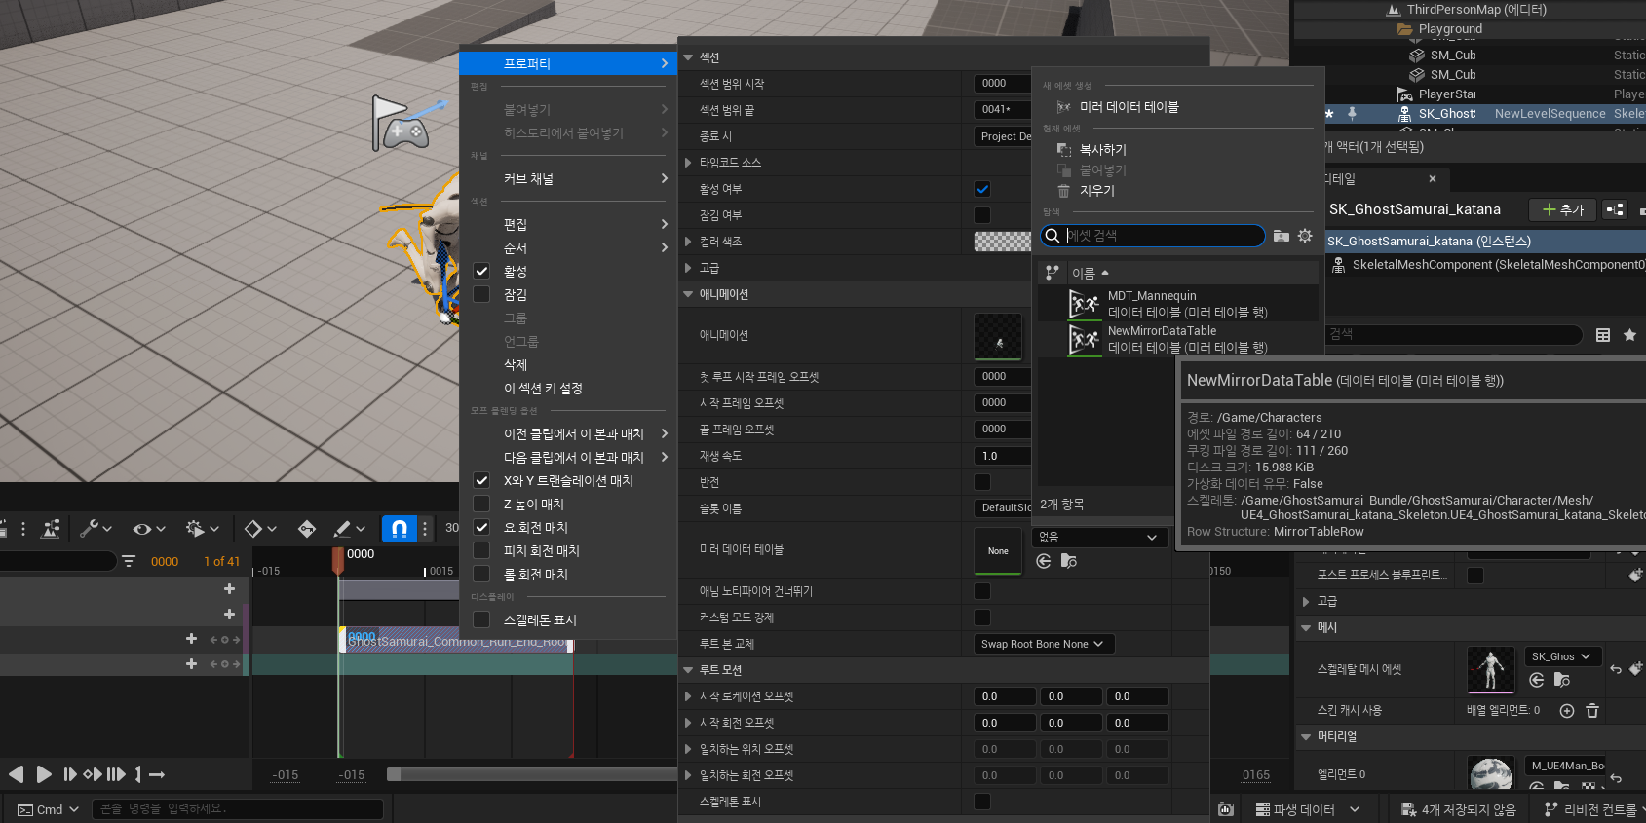Toggle the 활성 checkbox in context menu
This screenshot has width=1646, height=823.
click(x=481, y=272)
